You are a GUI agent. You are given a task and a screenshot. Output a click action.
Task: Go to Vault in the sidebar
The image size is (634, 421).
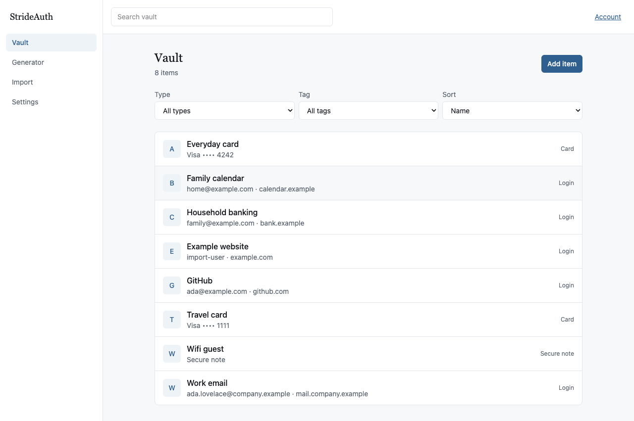tap(51, 43)
